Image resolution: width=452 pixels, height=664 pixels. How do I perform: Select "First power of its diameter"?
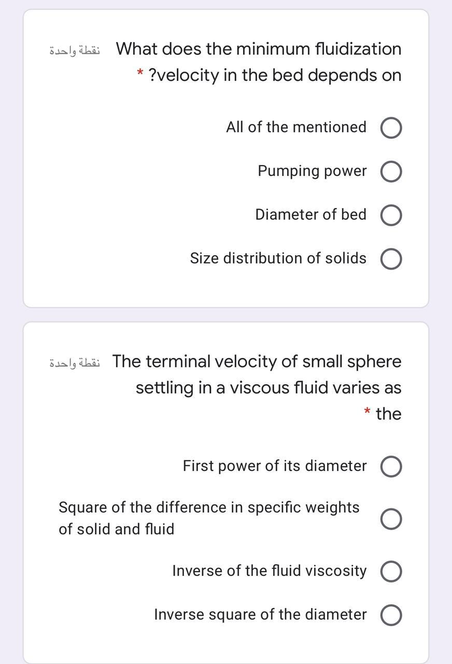[391, 466]
